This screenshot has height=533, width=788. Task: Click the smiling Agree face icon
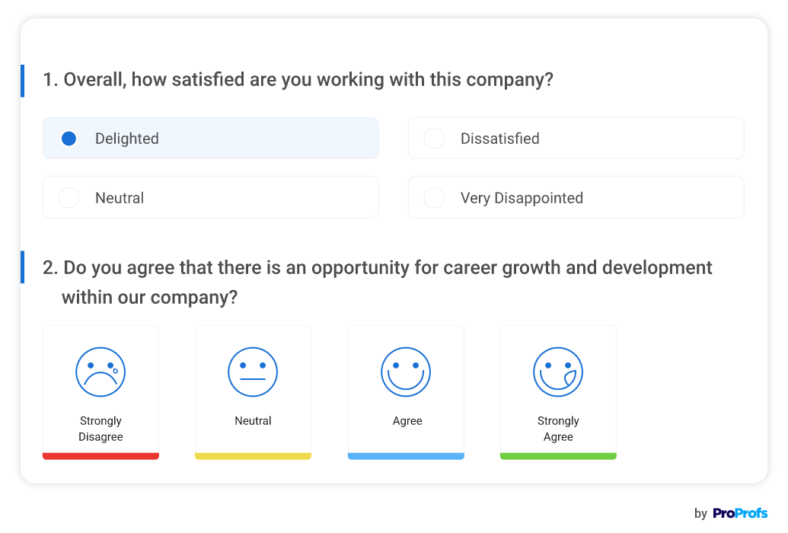coord(406,372)
